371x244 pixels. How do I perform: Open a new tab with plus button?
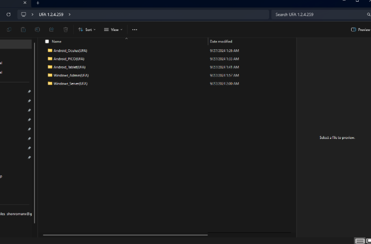[x=38, y=3]
